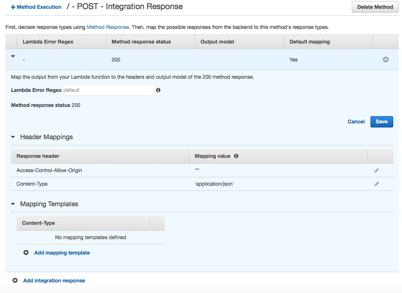Image resolution: width=402 pixels, height=293 pixels.
Task: Open the Method Response link
Action: [108, 27]
